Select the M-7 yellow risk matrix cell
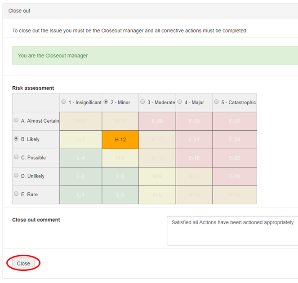The height and width of the screenshot is (283, 298). coord(81,140)
